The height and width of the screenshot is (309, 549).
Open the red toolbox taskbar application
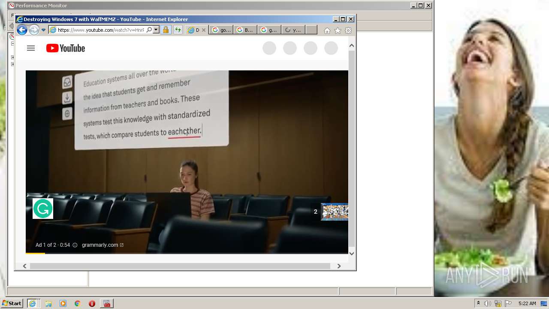[x=107, y=303]
